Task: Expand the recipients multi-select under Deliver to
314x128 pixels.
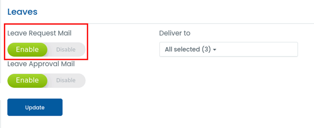Action: click(228, 49)
